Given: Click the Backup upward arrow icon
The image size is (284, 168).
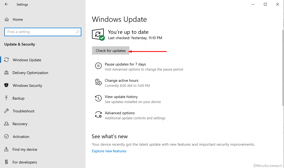Looking at the screenshot, I should point(6,98).
